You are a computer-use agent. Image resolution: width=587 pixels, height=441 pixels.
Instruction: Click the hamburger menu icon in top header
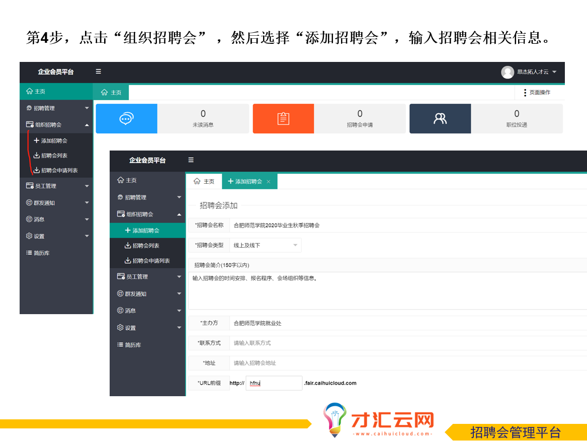tap(99, 71)
